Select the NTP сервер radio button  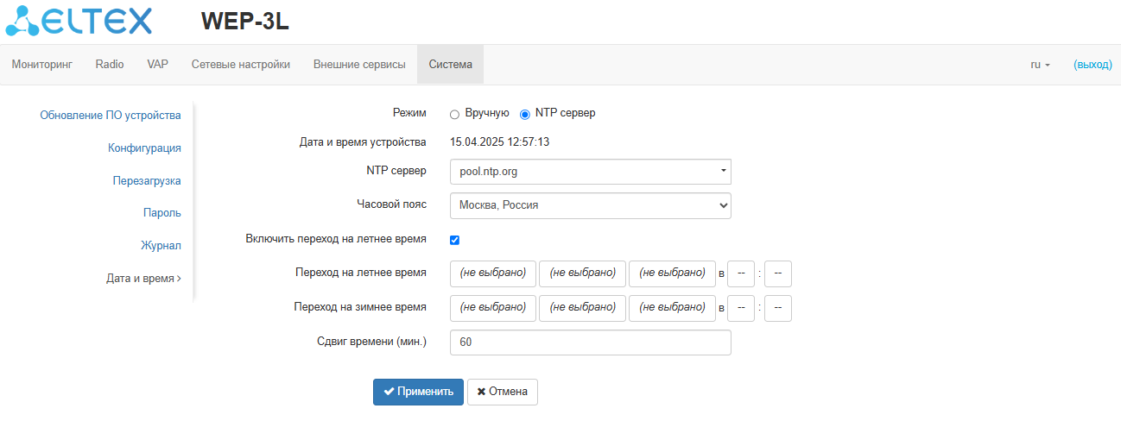524,114
